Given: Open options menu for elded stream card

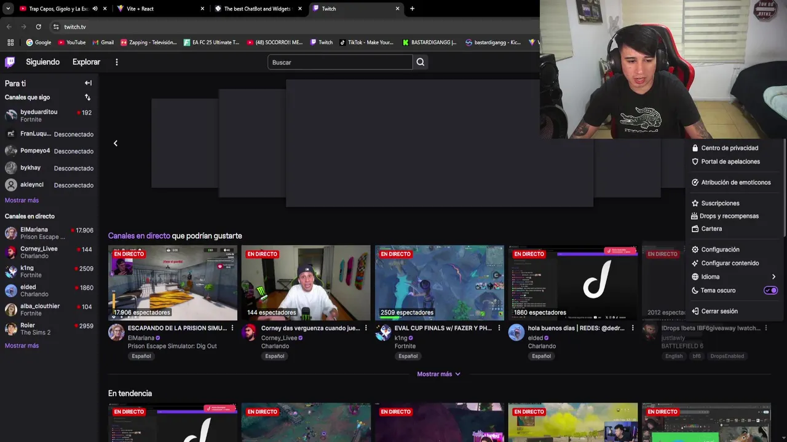Looking at the screenshot, I should (632, 328).
